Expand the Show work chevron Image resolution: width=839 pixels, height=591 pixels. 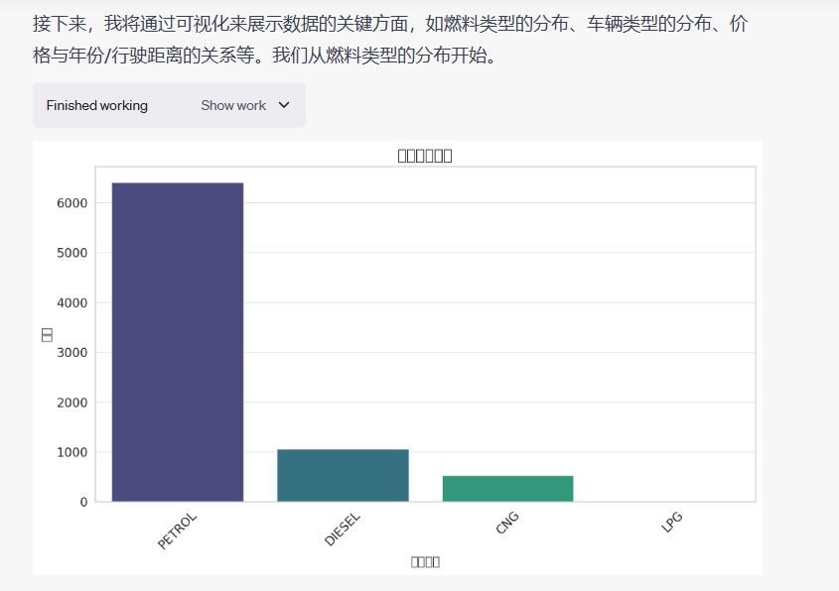pos(284,105)
